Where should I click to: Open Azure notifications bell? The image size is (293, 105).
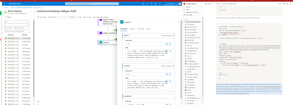tap(147, 3)
